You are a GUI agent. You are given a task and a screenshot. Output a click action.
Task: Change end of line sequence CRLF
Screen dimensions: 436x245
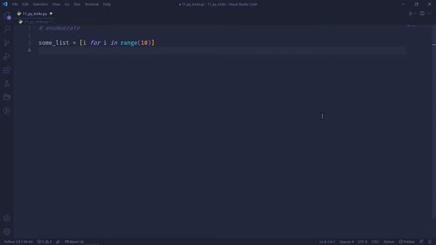(x=375, y=242)
